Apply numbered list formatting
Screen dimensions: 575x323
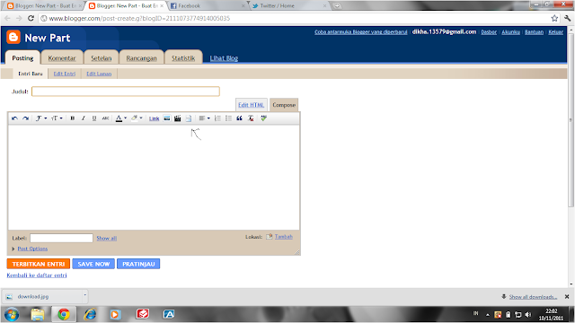point(217,118)
